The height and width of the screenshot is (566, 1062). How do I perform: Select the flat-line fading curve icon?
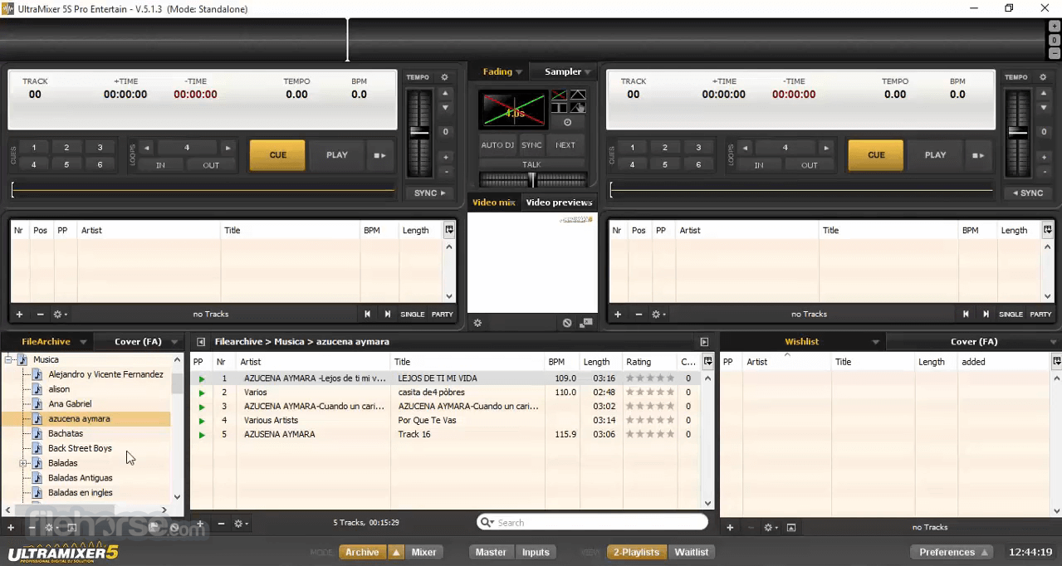tap(559, 108)
